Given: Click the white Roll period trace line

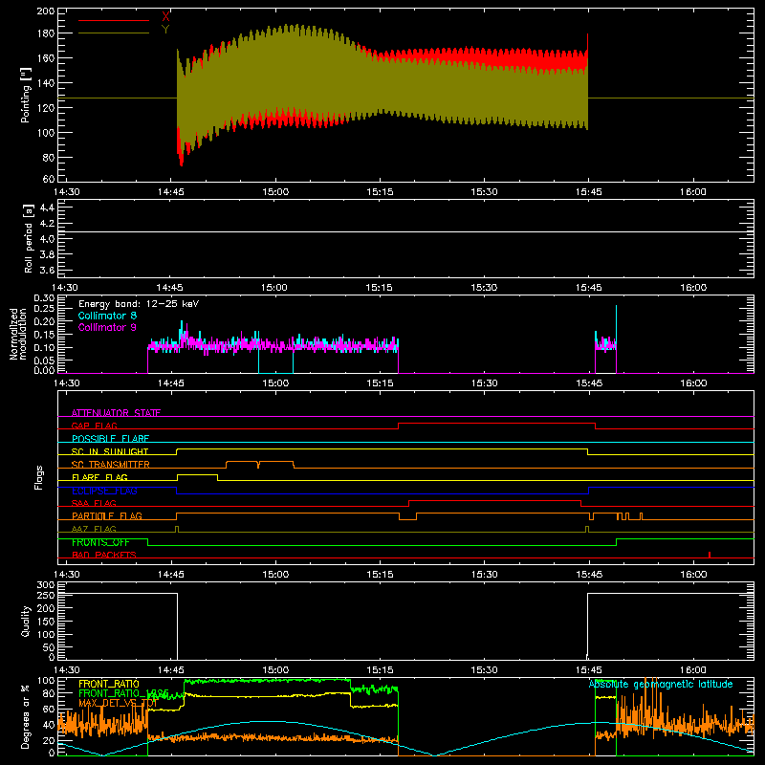Looking at the screenshot, I should click(x=405, y=231).
